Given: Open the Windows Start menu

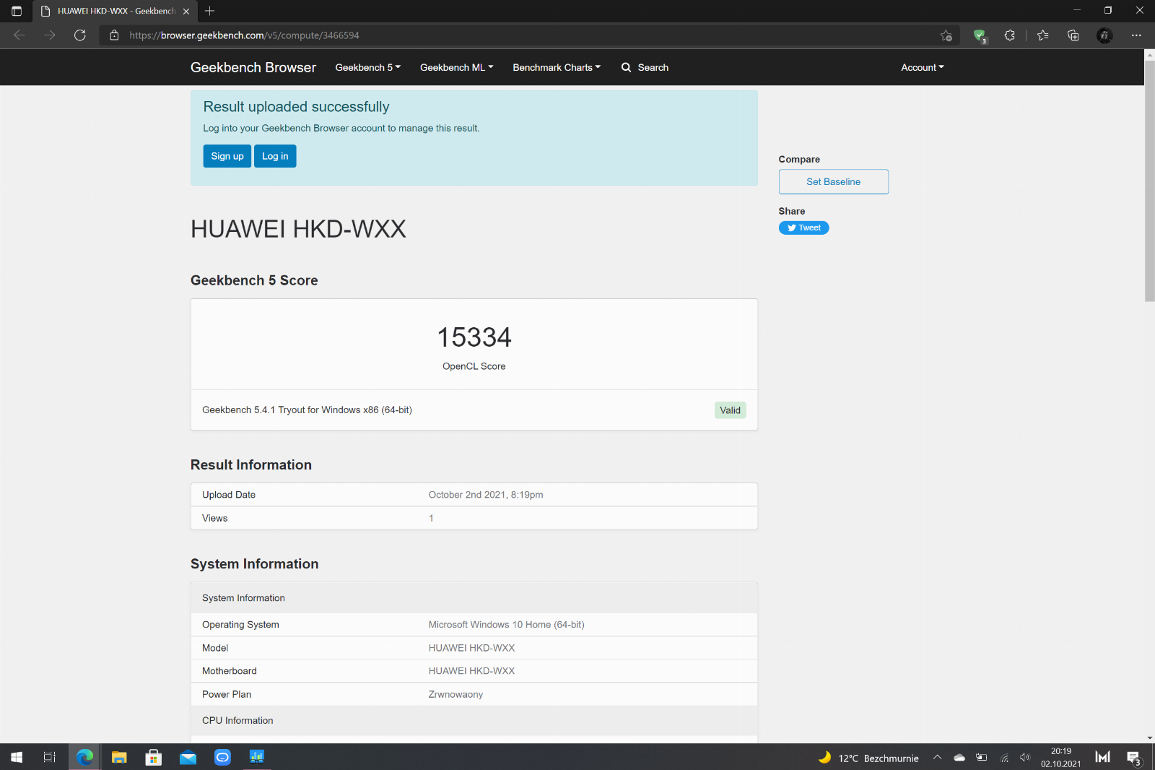Looking at the screenshot, I should pos(17,757).
